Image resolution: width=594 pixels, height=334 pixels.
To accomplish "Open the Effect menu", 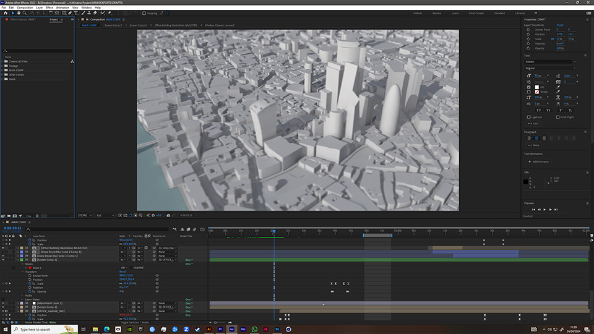I will pos(49,7).
